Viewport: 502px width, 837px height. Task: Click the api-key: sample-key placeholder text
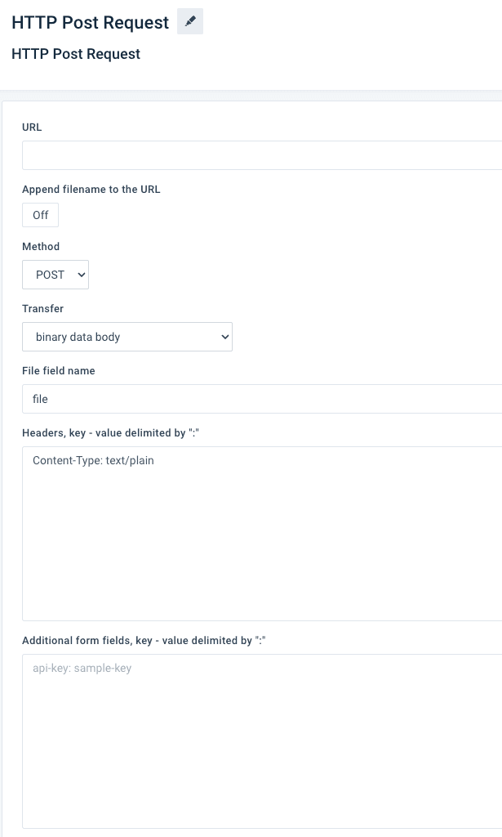click(x=82, y=669)
